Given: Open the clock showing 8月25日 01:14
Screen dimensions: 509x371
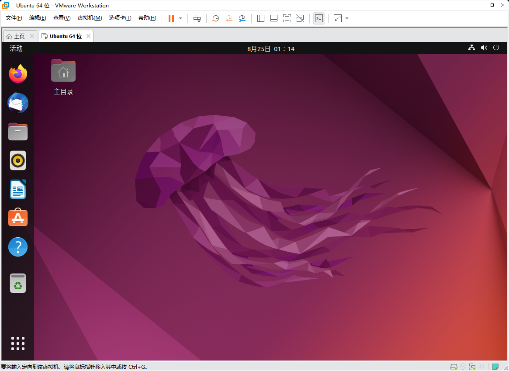Looking at the screenshot, I should (271, 49).
